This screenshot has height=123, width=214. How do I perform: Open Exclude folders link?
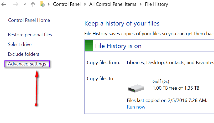tap(23, 54)
